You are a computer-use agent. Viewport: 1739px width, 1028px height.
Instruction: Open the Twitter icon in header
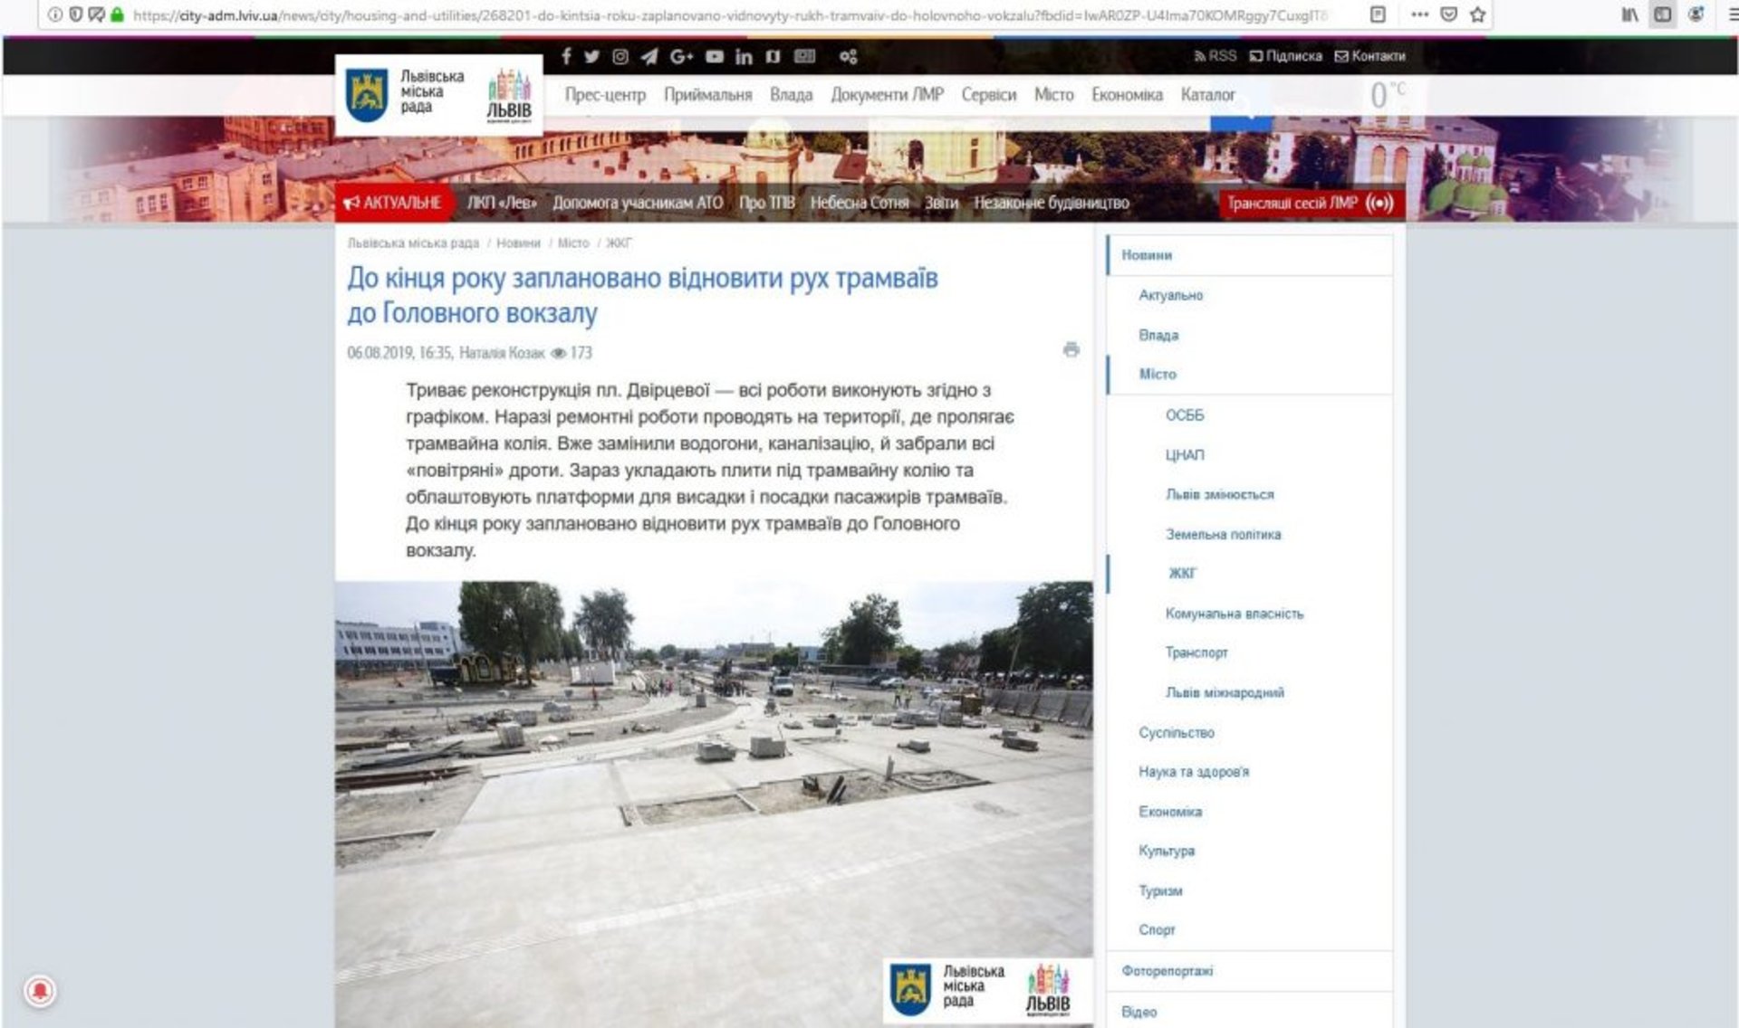(591, 56)
